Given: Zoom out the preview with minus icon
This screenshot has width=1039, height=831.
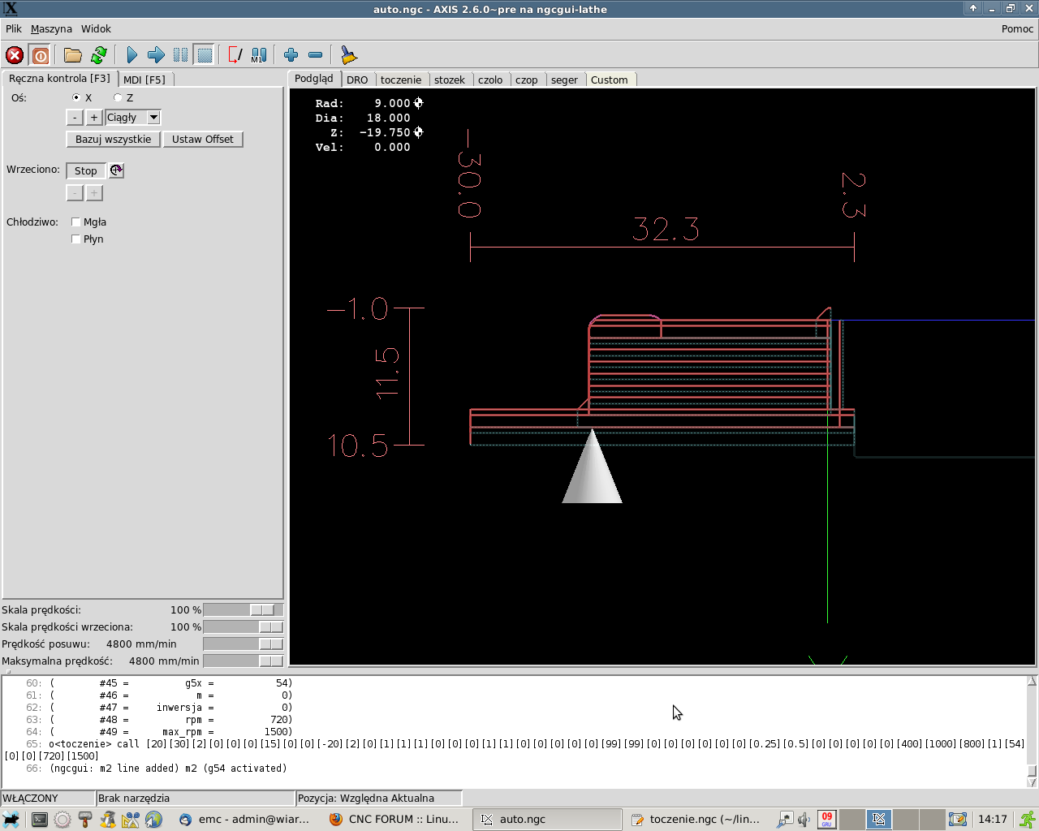Looking at the screenshot, I should click(316, 55).
